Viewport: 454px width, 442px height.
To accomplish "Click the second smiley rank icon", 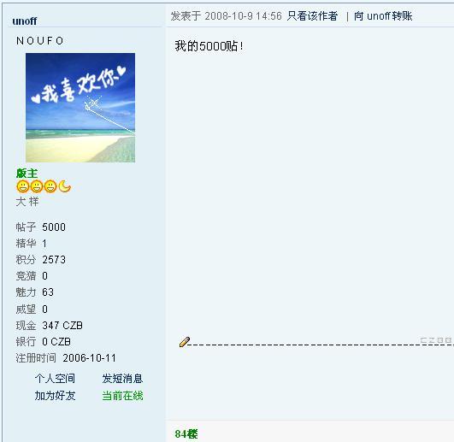I will 37,186.
